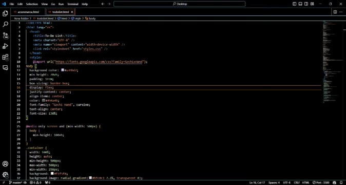The height and width of the screenshot is (185, 346).
Task: Open the Edit menu
Action: 20,4
